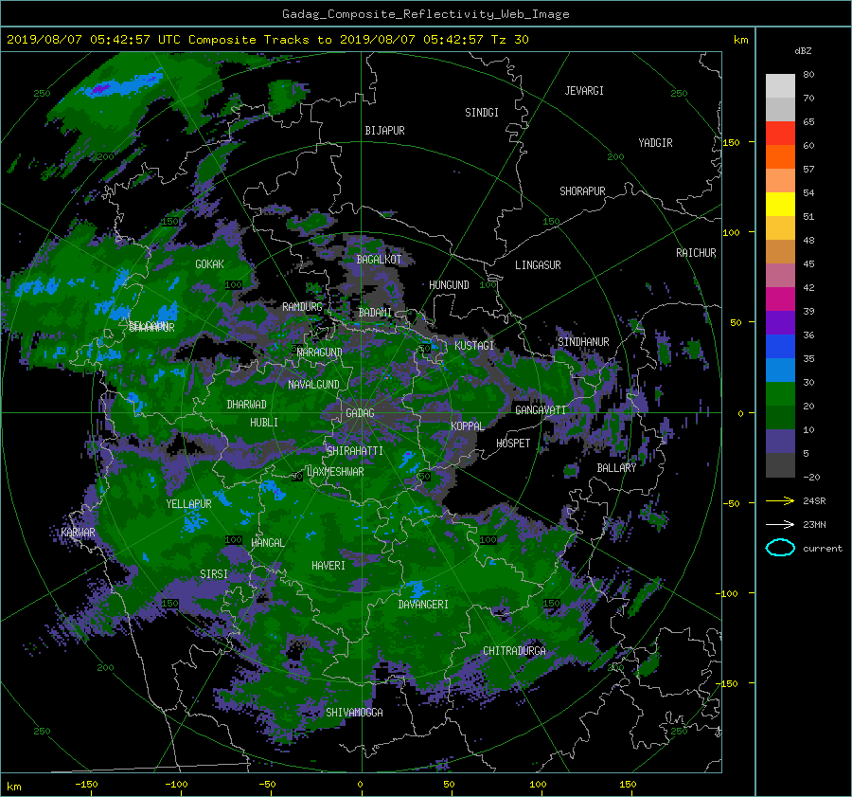Click the LINGASUR city label

click(x=538, y=265)
